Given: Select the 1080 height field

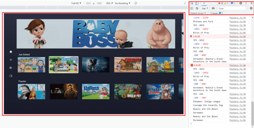Looking at the screenshot, I should click(x=99, y=3).
